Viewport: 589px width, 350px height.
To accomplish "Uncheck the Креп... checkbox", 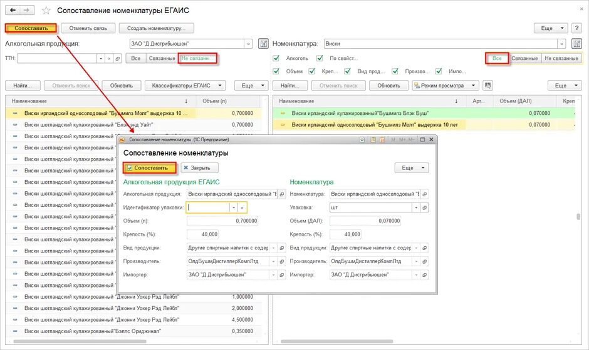I will 312,71.
